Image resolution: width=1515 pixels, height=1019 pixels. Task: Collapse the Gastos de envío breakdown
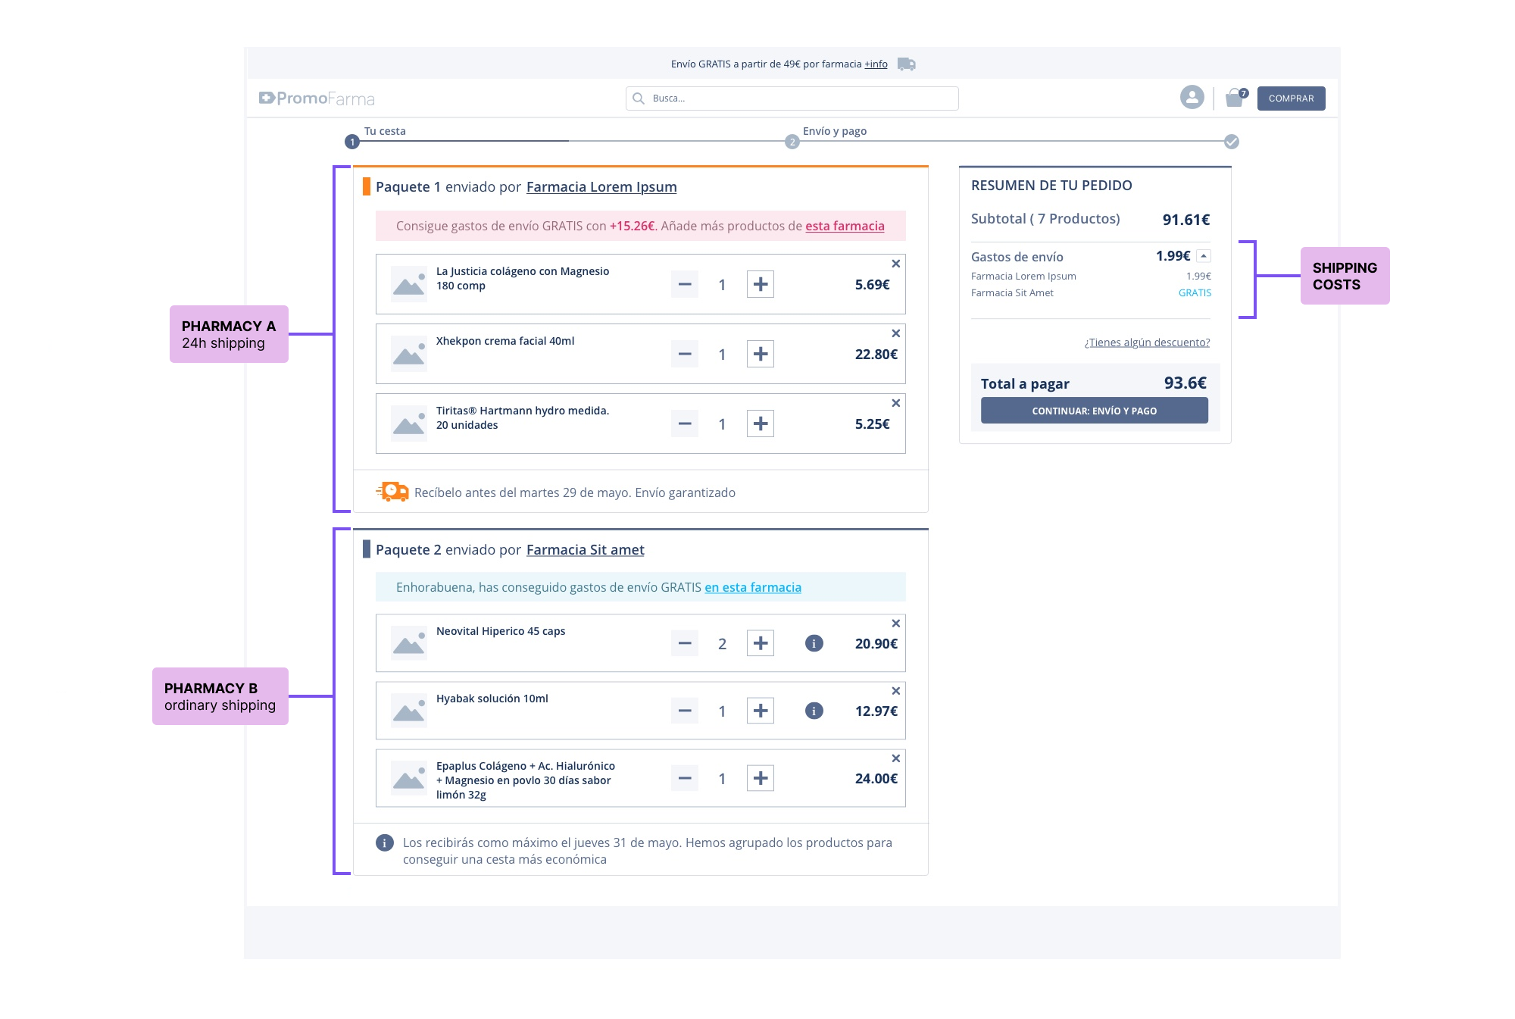[1204, 256]
